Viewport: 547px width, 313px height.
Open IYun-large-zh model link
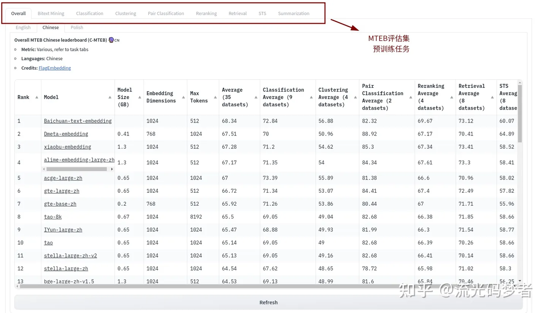point(63,230)
